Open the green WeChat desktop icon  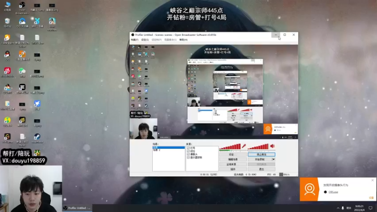22,72
